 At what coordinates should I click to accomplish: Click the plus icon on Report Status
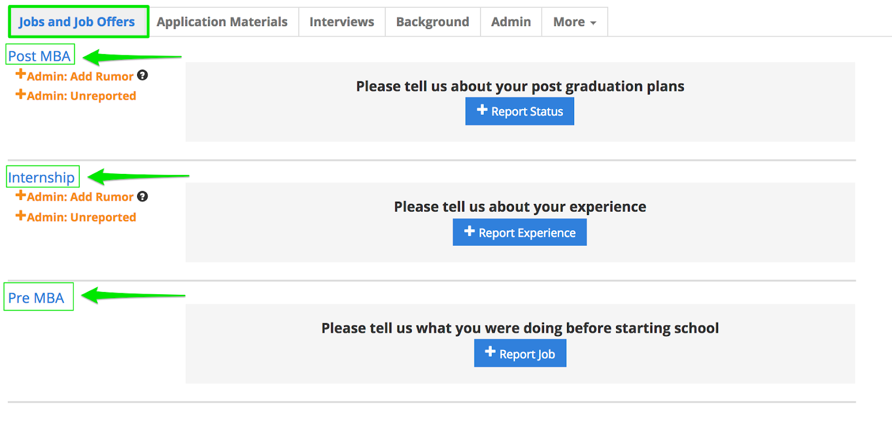482,110
